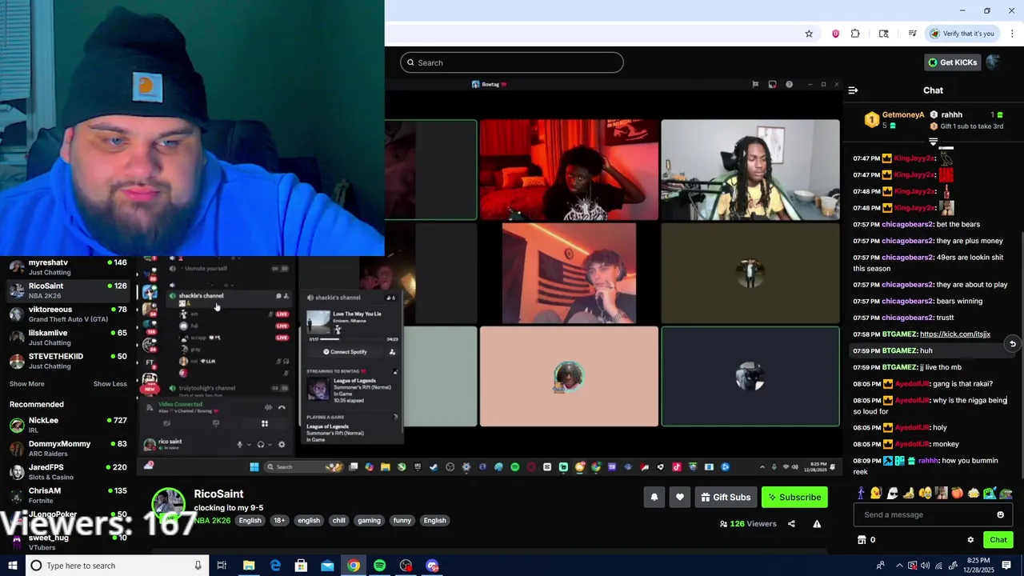This screenshot has height=576, width=1024.
Task: Click the notification bell for RicoSaint
Action: (x=654, y=498)
